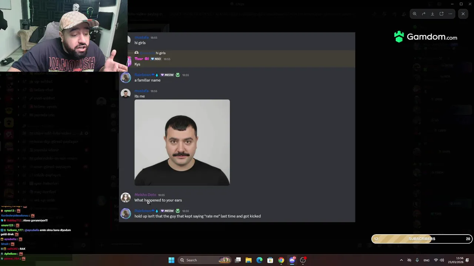Open more options ellipsis in viewer
This screenshot has width=474, height=266.
[x=450, y=14]
